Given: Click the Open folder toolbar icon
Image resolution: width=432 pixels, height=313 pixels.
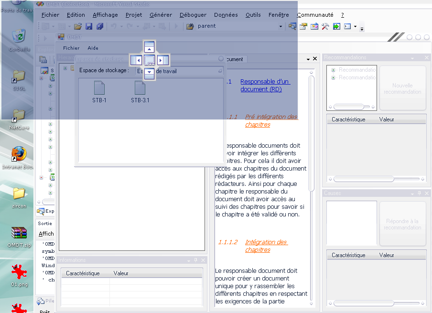Looking at the screenshot, I should 77,26.
